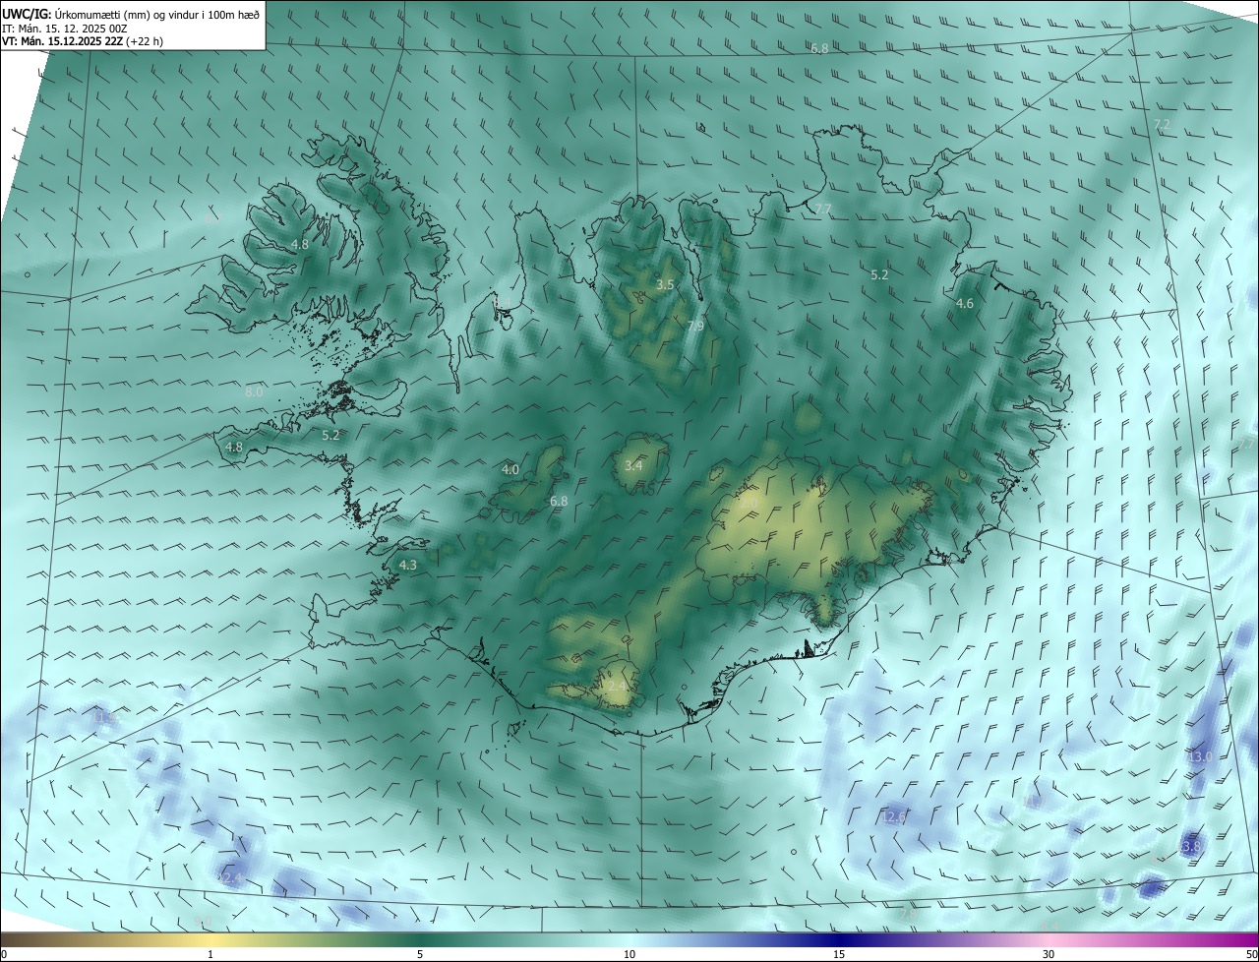Viewport: 1259px width, 962px height.
Task: Click the colorbar tick label '15'
Action: pos(839,955)
